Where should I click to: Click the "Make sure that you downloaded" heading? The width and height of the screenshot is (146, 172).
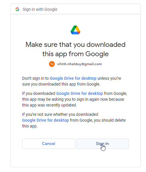tap(75, 45)
